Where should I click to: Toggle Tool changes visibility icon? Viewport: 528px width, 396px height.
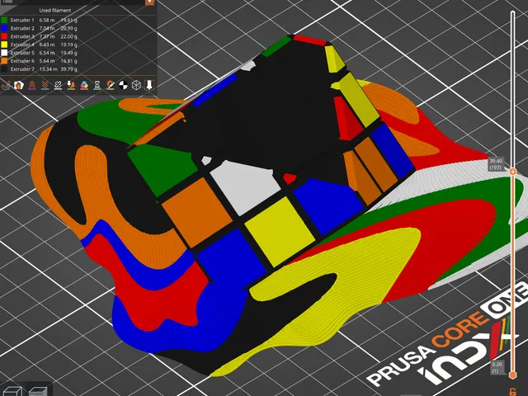pyautogui.click(x=71, y=85)
